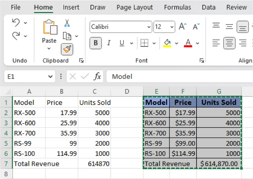Click the Increase Font Size icon

click(x=183, y=27)
